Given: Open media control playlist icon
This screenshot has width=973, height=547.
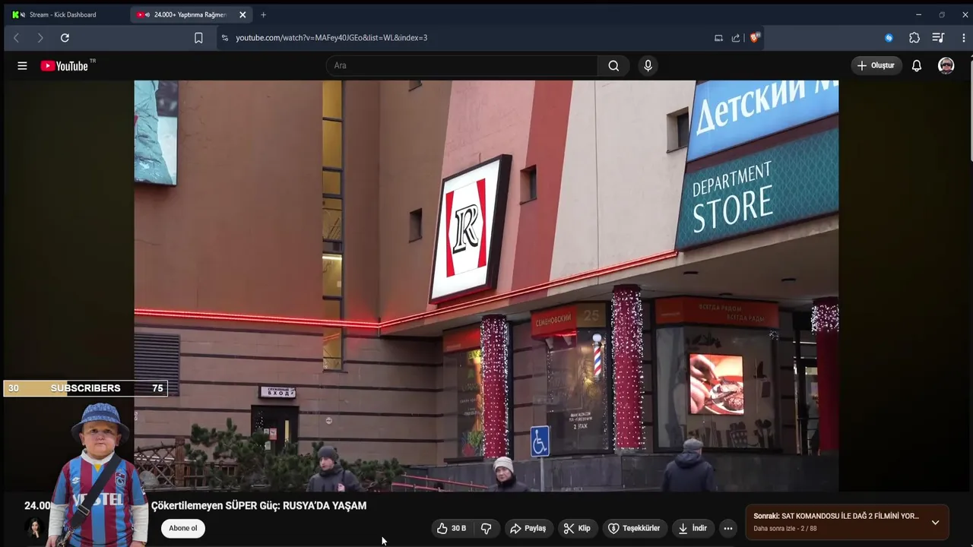Looking at the screenshot, I should coord(938,38).
